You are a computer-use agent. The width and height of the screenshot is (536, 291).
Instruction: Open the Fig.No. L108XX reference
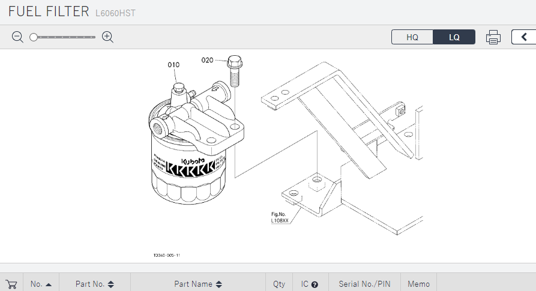(280, 217)
